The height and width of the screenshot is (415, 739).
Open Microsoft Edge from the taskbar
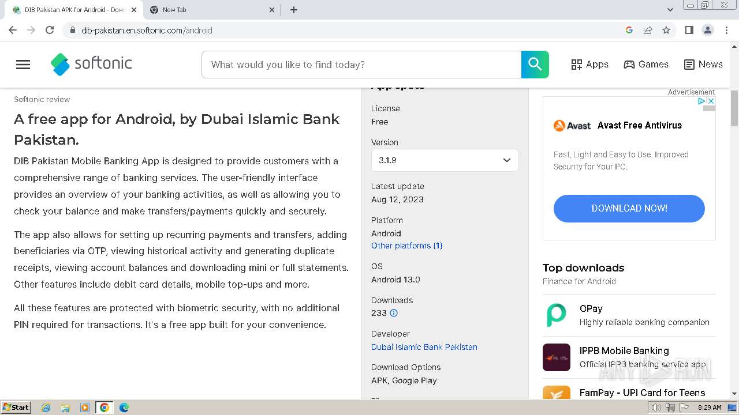click(124, 408)
